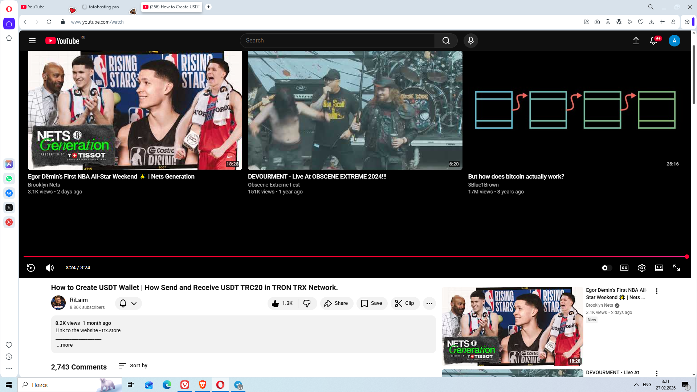Open video settings gear
This screenshot has width=697, height=392.
click(641, 268)
